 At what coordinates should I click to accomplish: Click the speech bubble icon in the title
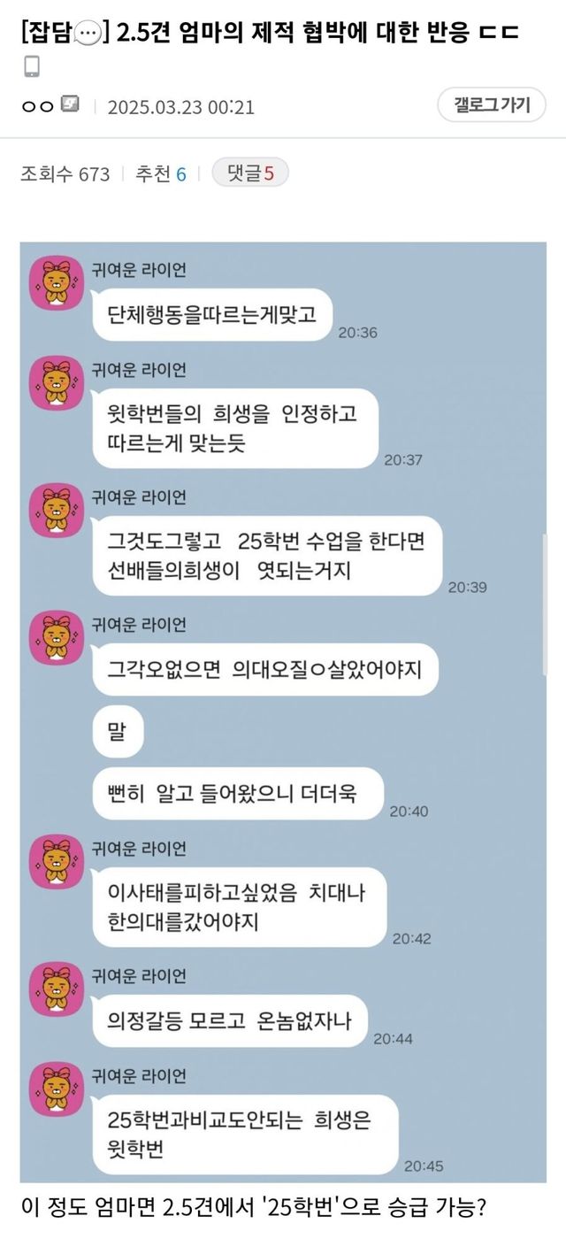[x=87, y=32]
